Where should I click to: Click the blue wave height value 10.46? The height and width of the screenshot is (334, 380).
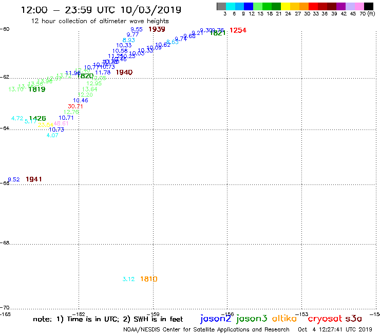pos(81,100)
